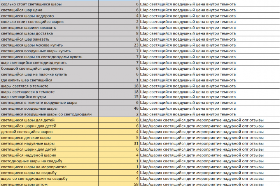Click 'светящиеся шары на свадьбу' cell
The height and width of the screenshot is (186, 280).
(x=49, y=173)
